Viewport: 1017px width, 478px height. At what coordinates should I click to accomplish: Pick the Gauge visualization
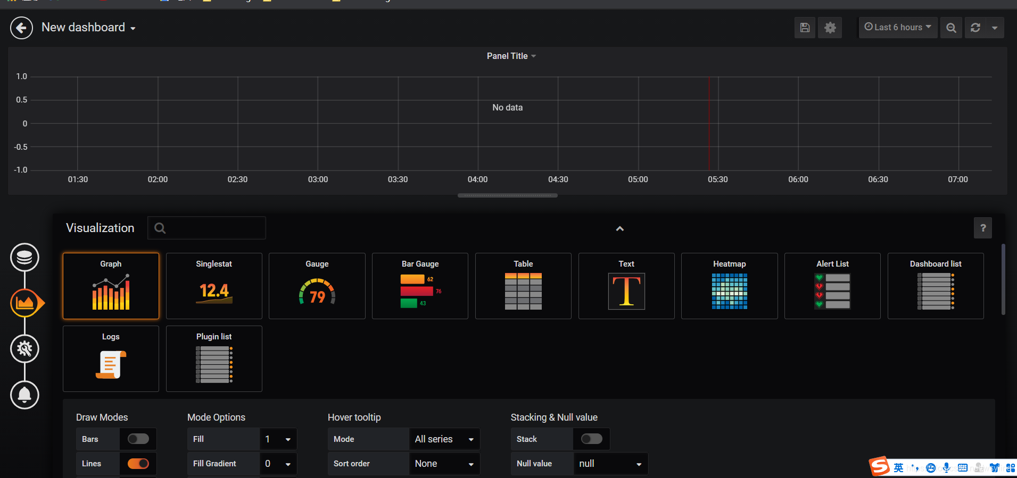(x=317, y=286)
